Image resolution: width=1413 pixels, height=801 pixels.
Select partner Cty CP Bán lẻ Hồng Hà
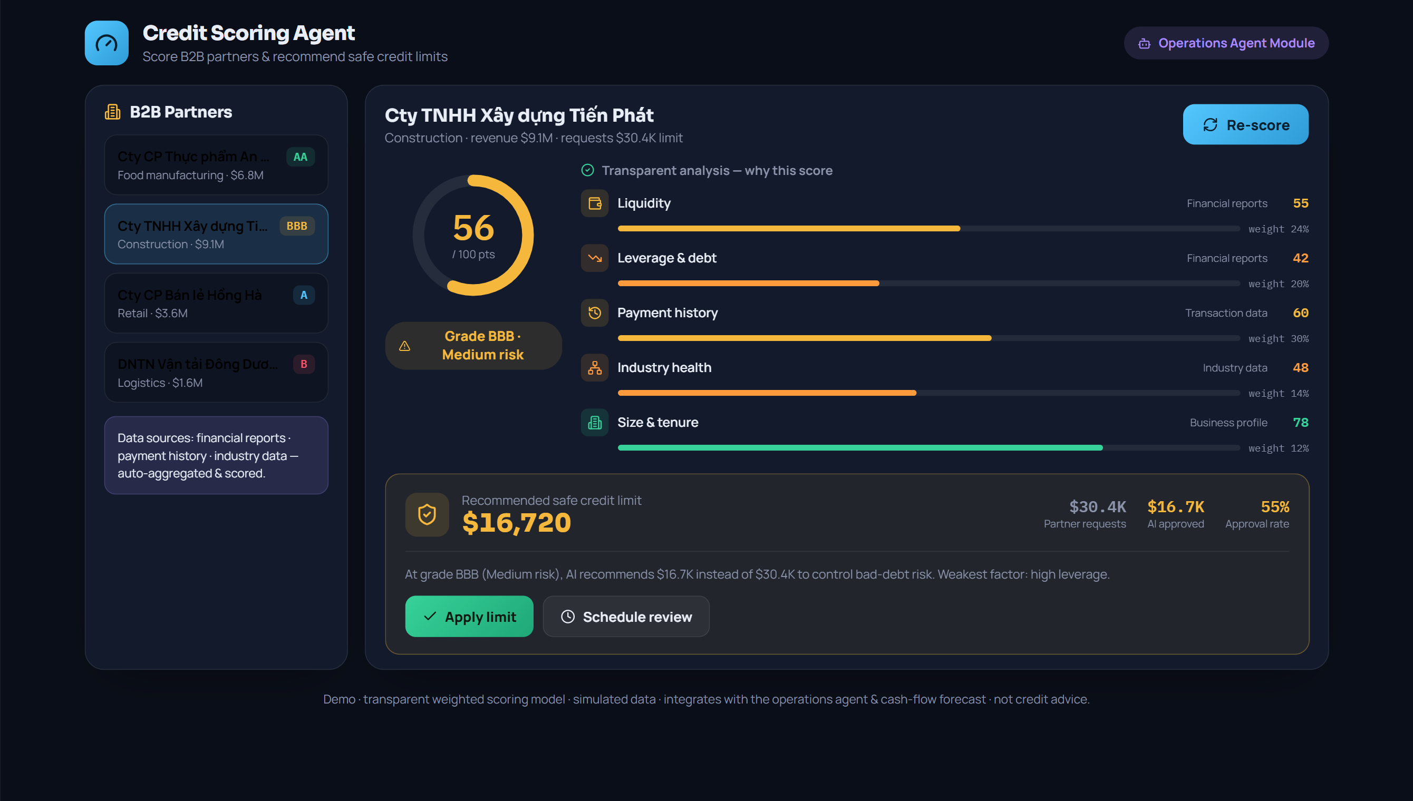(x=216, y=303)
